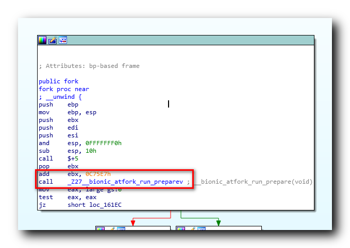Open node color picker icon in fork block

point(42,40)
